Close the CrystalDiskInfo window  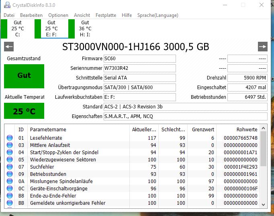262,5
